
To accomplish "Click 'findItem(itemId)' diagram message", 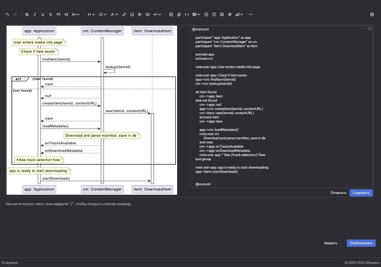I will pyautogui.click(x=56, y=59).
